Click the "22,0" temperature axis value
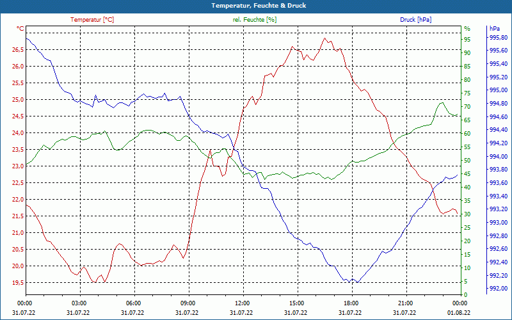Image resolution: width=512 pixels, height=320 pixels. tap(18, 200)
